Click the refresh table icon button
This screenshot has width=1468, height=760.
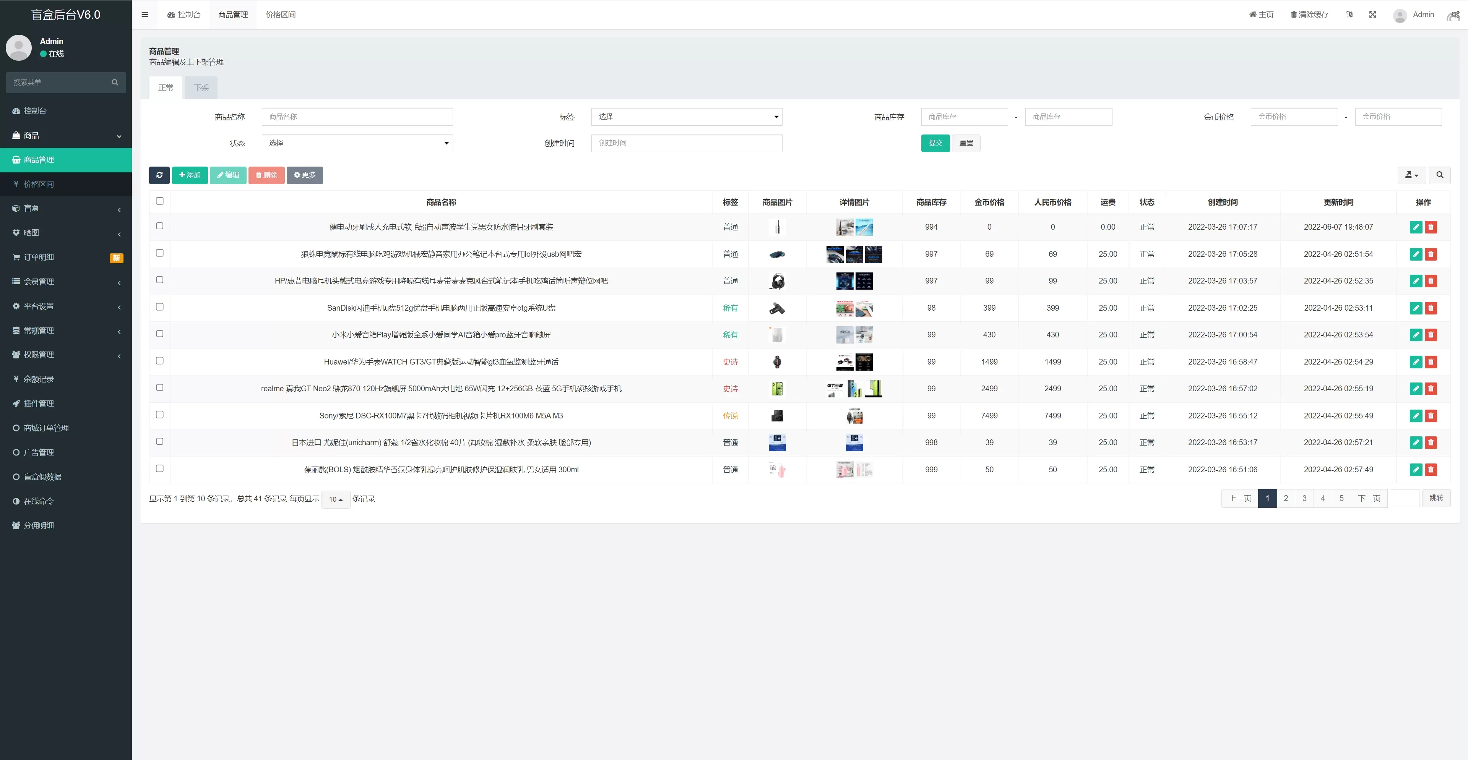pos(159,175)
